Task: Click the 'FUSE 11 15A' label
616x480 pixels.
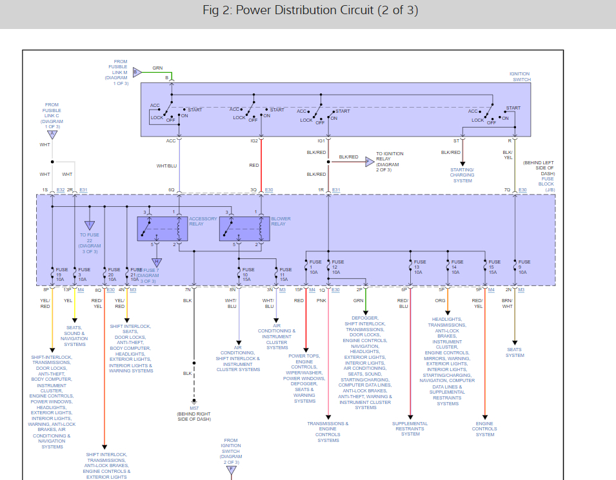Action: (x=286, y=274)
